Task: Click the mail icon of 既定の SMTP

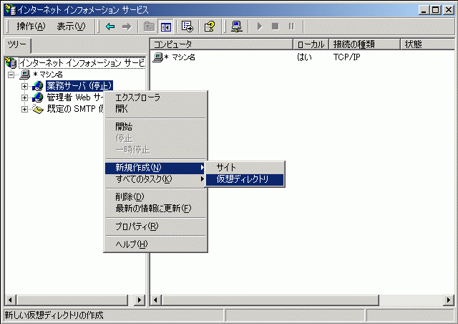Action: (x=38, y=109)
